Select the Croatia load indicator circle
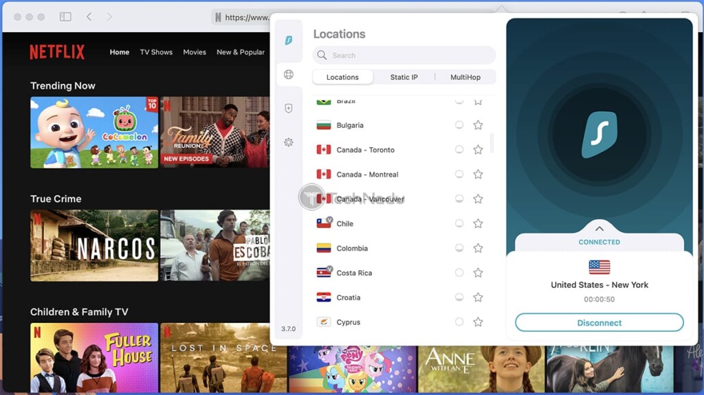The image size is (704, 395). (459, 297)
